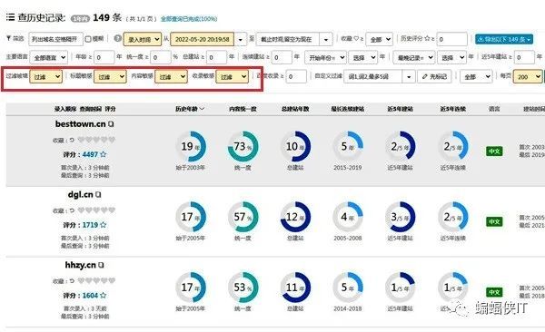Viewport: 545px width, 332px height.
Task: Reset favorite rating icon for dgl.cn
Action: click(x=72, y=210)
